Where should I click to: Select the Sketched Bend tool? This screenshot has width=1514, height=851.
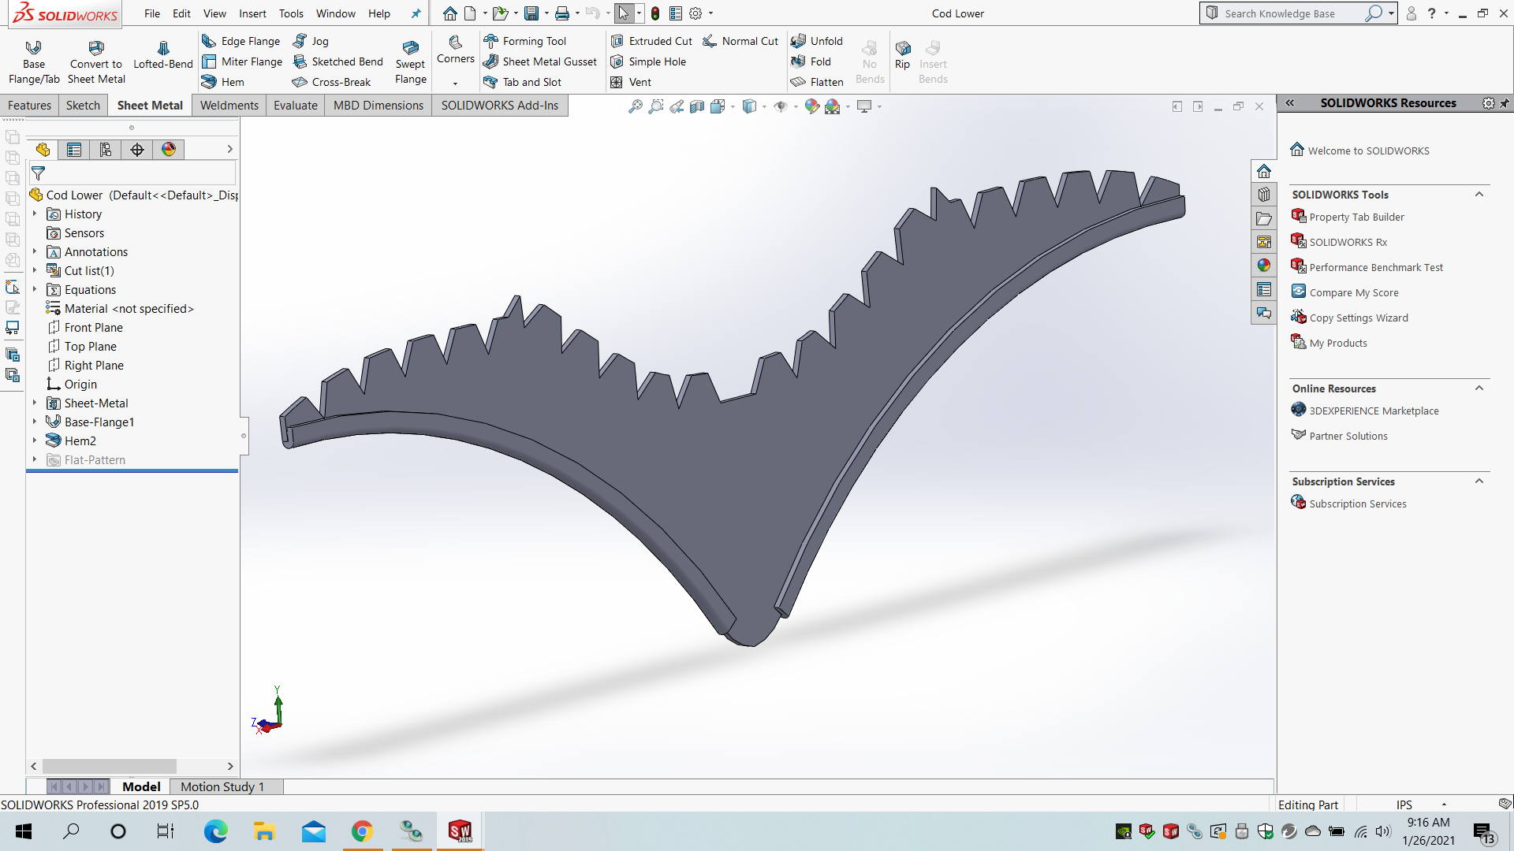click(x=337, y=61)
